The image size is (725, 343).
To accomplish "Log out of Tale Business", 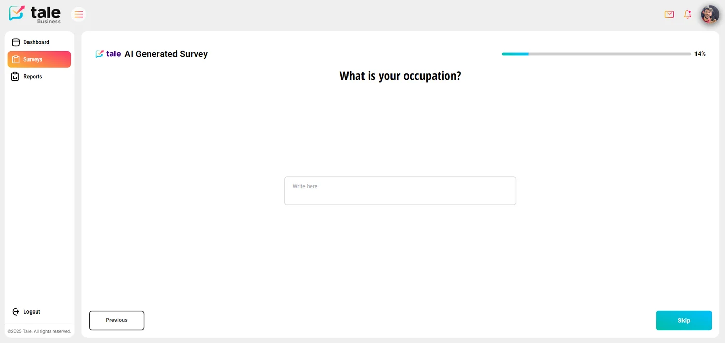I will 32,311.
